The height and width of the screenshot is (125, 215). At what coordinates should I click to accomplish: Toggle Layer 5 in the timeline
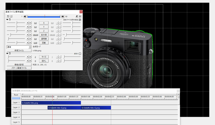point(16,122)
